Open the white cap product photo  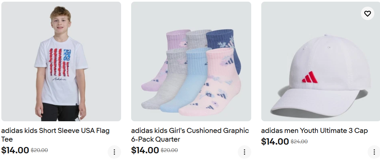pyautogui.click(x=321, y=61)
